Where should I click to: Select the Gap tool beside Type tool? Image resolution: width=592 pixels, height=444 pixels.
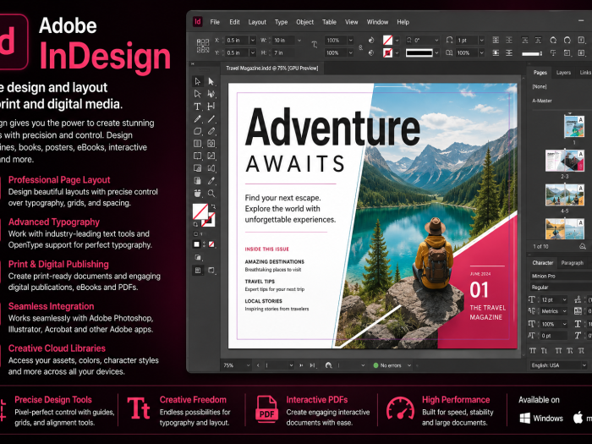click(211, 107)
